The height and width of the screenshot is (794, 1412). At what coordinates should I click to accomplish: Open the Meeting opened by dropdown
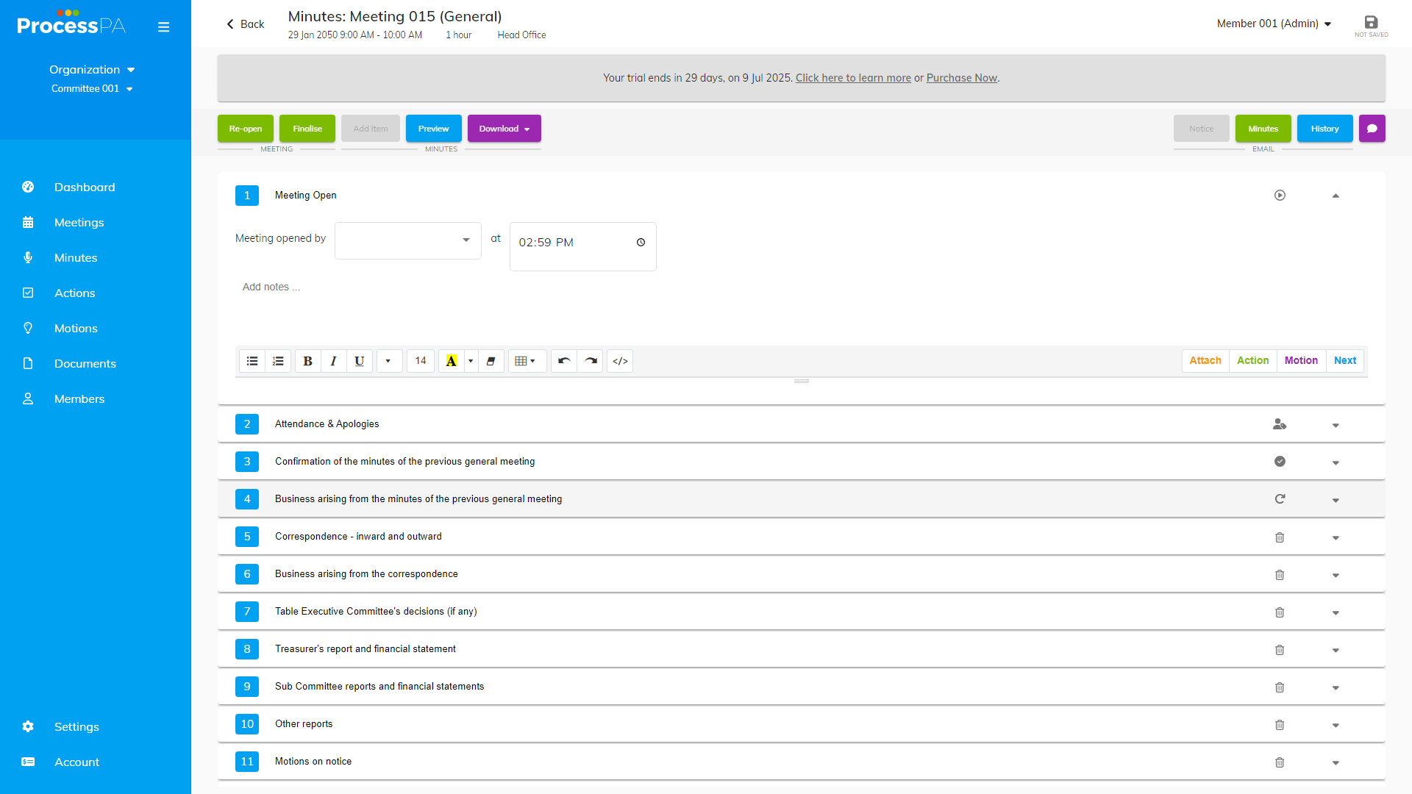pos(407,240)
